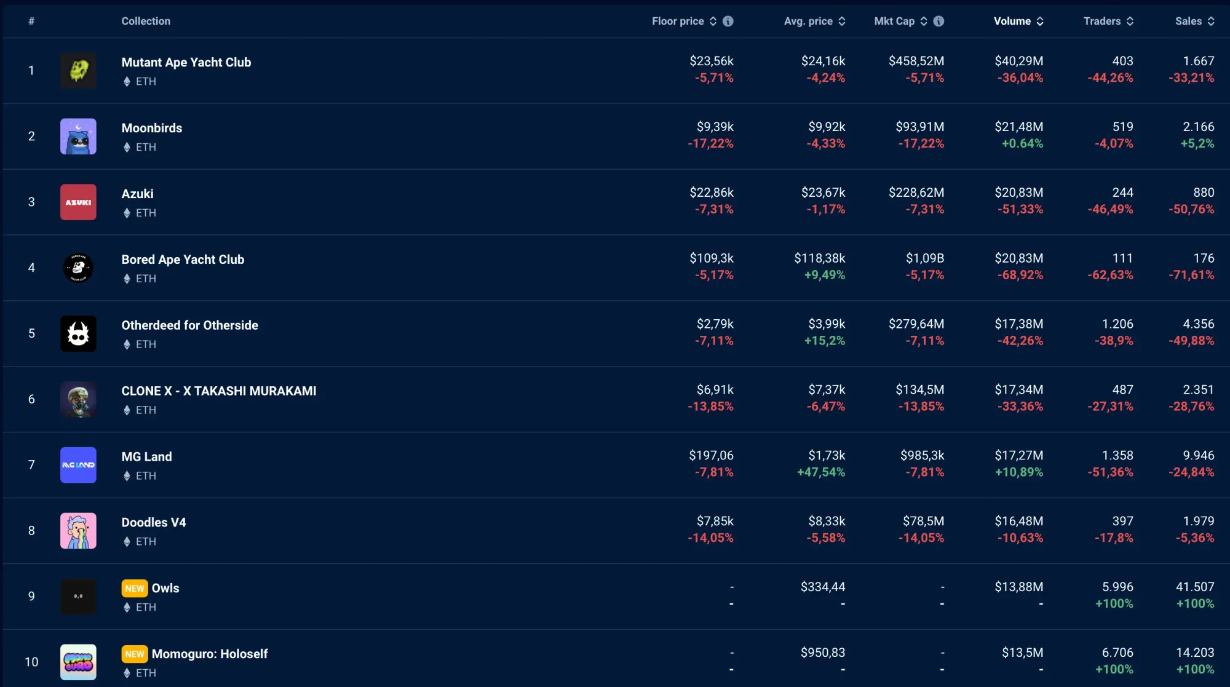Sort by Floor price using its arrows
1230x687 pixels.
tap(713, 21)
